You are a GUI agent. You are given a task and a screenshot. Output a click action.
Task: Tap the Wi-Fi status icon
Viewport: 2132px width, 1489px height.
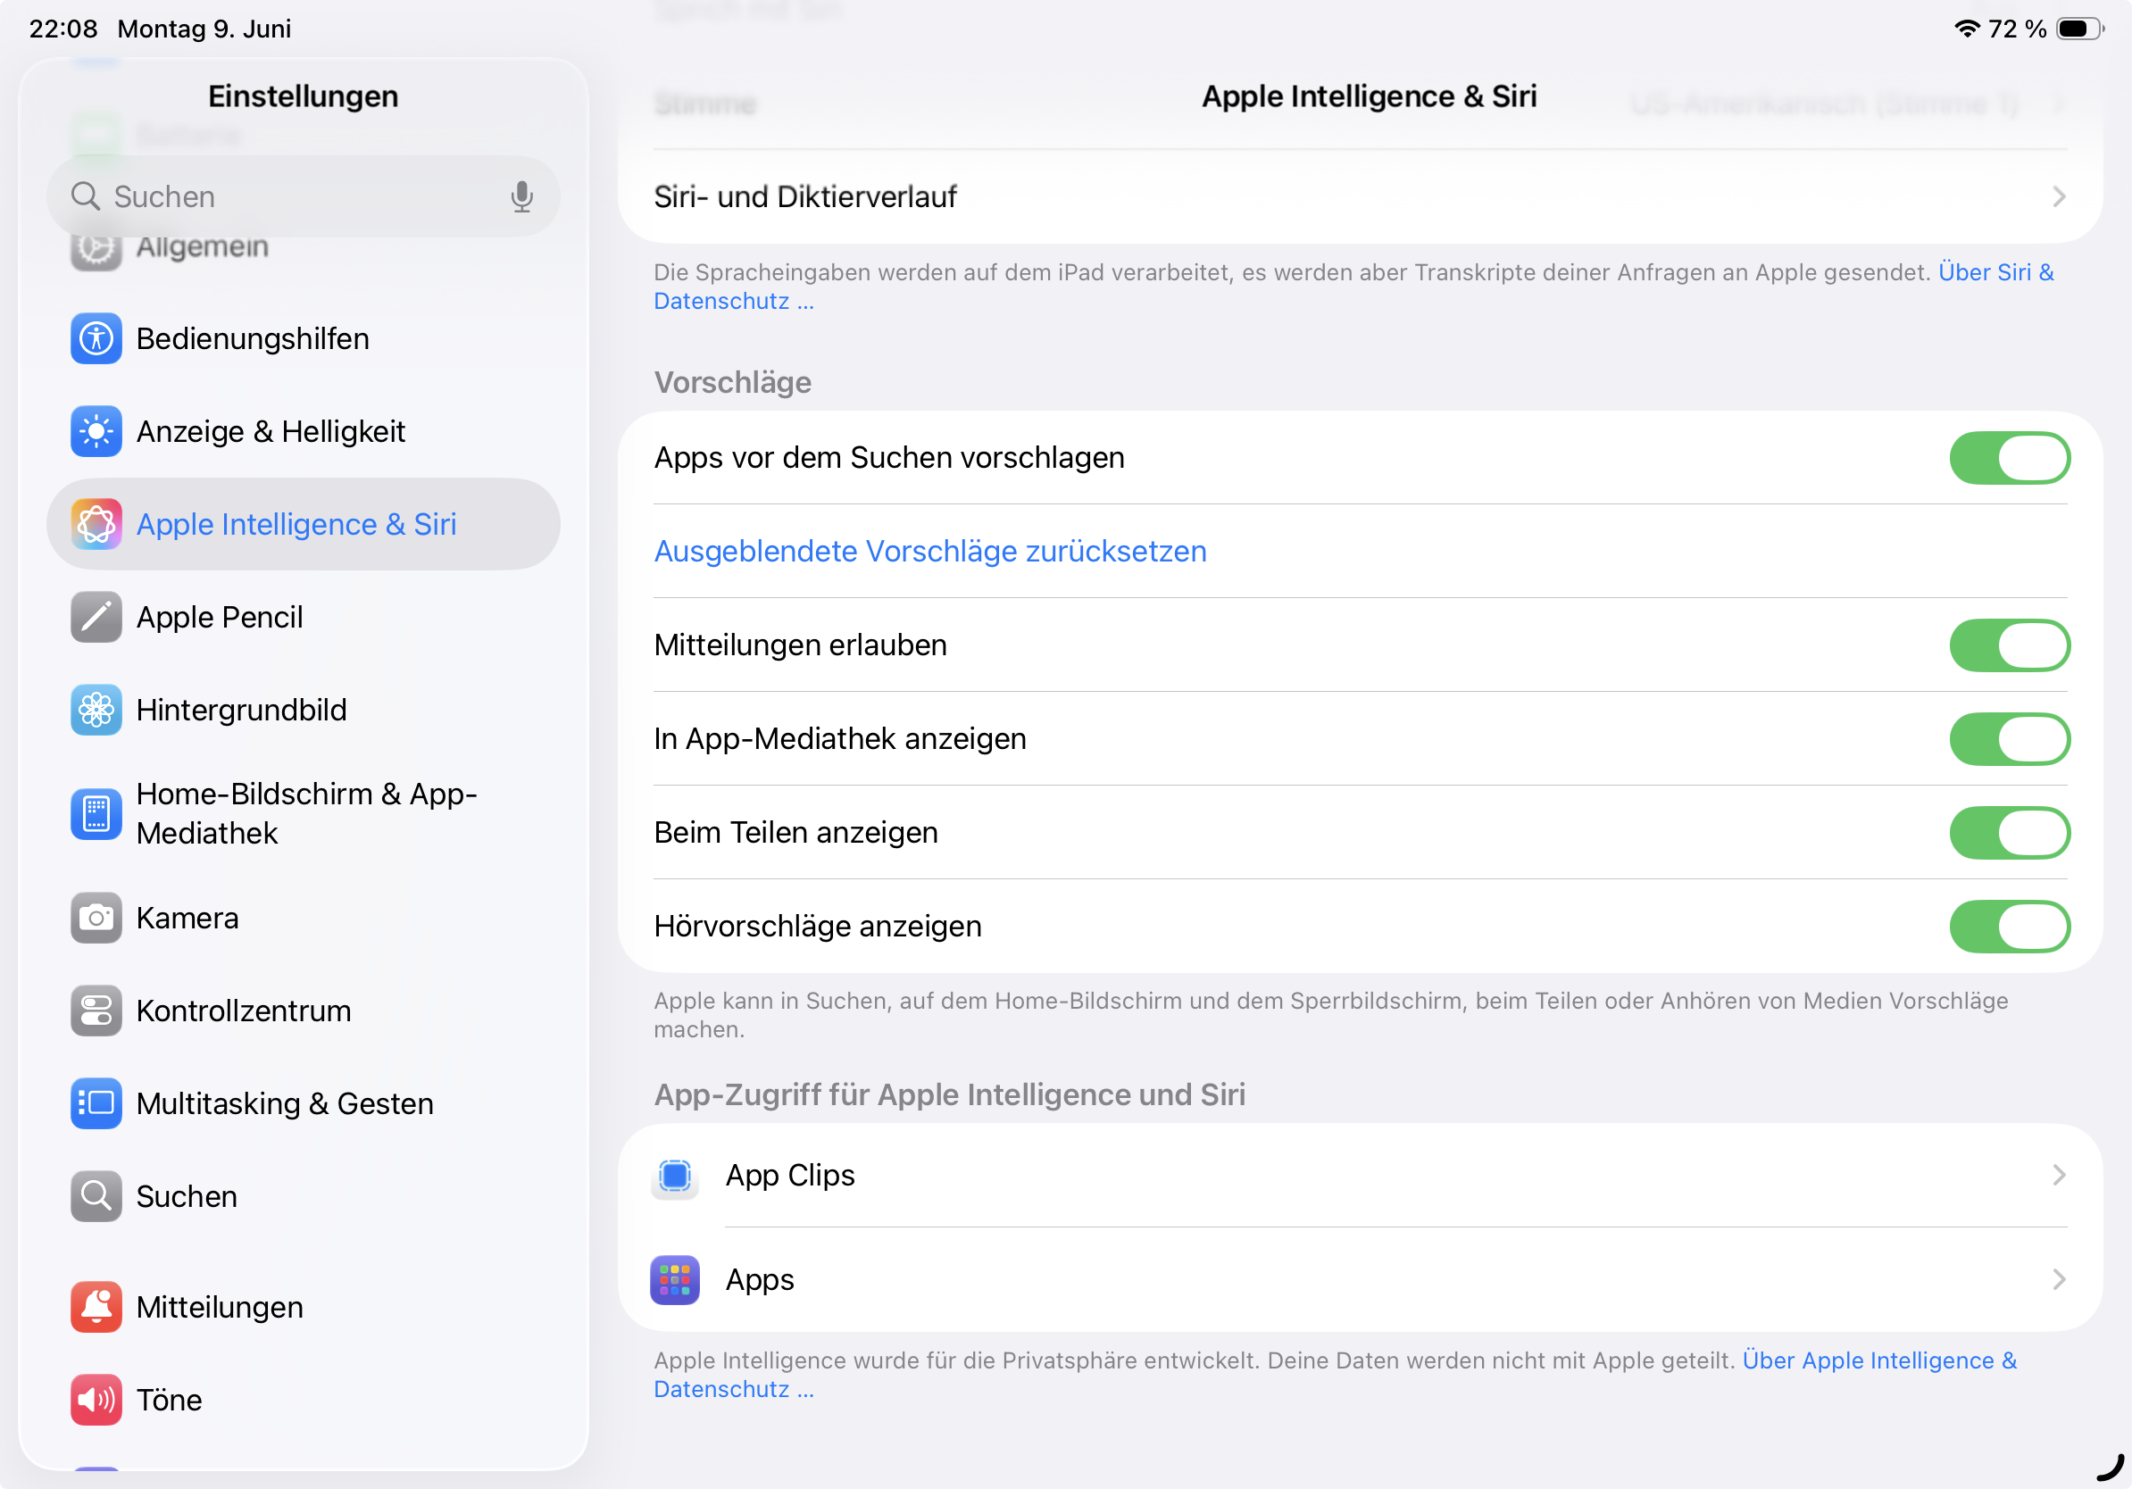tap(1966, 29)
